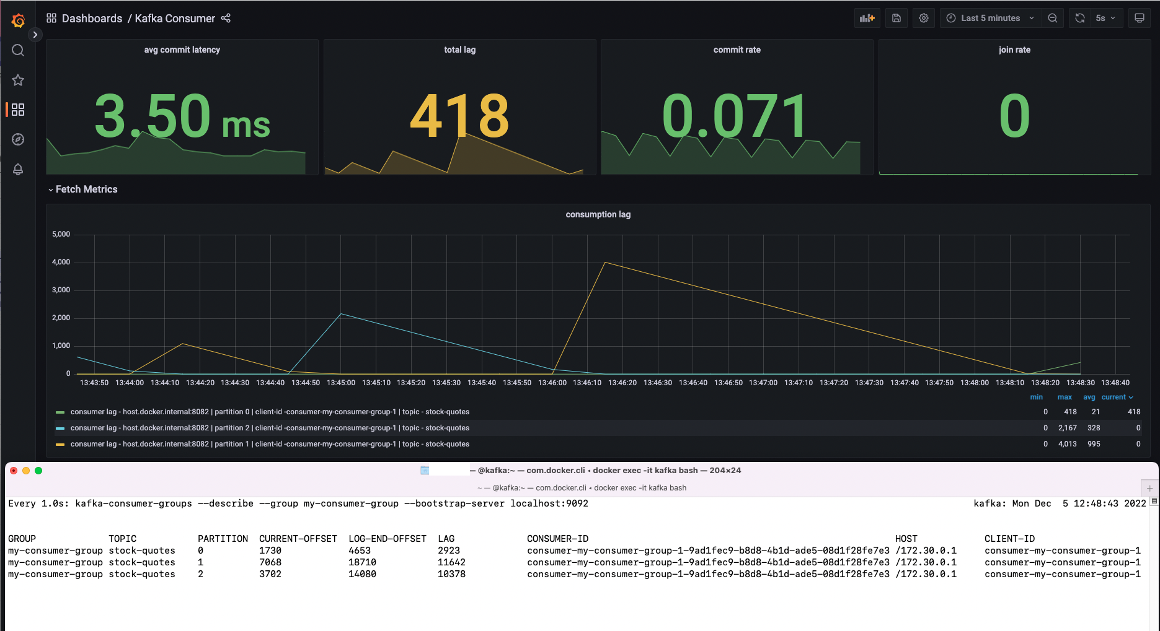Click the CONSUMER-ID header in terminal
The width and height of the screenshot is (1160, 631).
click(x=557, y=539)
